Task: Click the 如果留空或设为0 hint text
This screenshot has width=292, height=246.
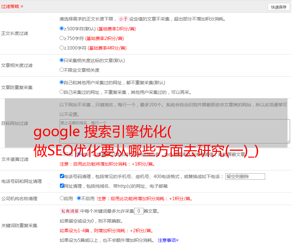Action: [91, 221]
